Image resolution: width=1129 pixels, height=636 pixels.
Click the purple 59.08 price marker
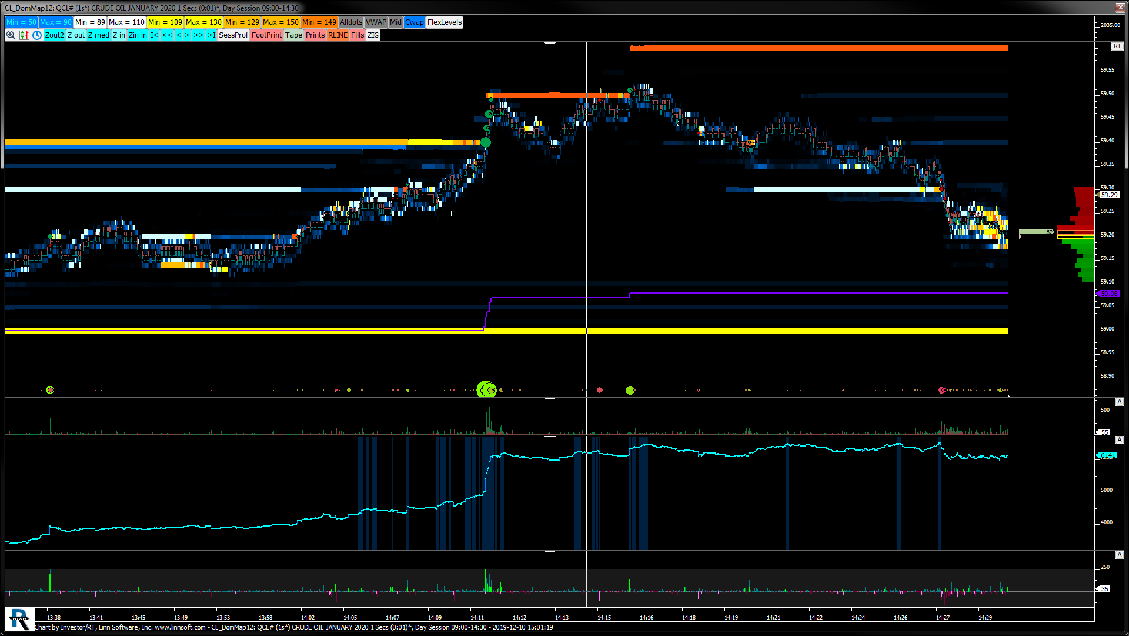point(1109,293)
